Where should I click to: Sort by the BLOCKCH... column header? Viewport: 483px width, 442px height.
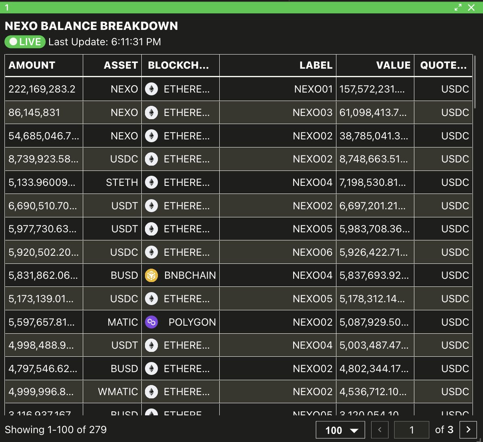pyautogui.click(x=181, y=65)
